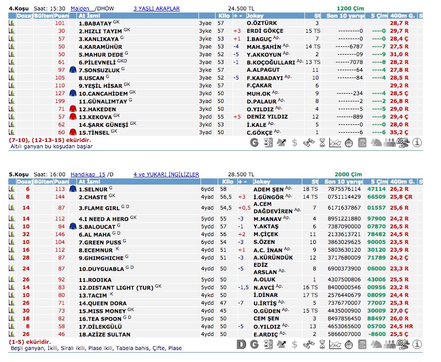Open bar chart icon for 1.BABATAY
441x362 pixels.
[x=12, y=23]
